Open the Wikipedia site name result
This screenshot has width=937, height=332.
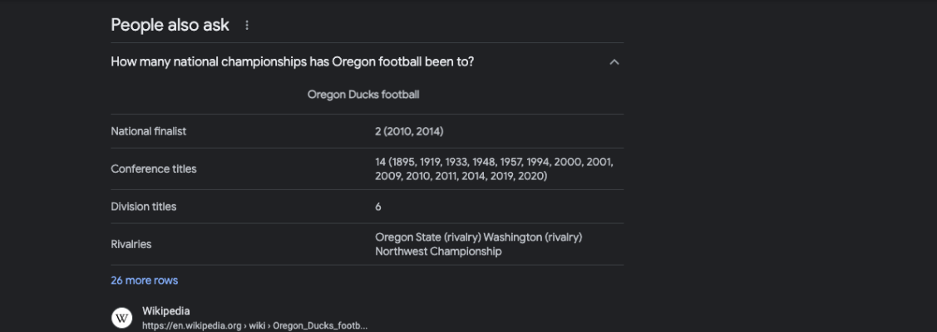166,311
